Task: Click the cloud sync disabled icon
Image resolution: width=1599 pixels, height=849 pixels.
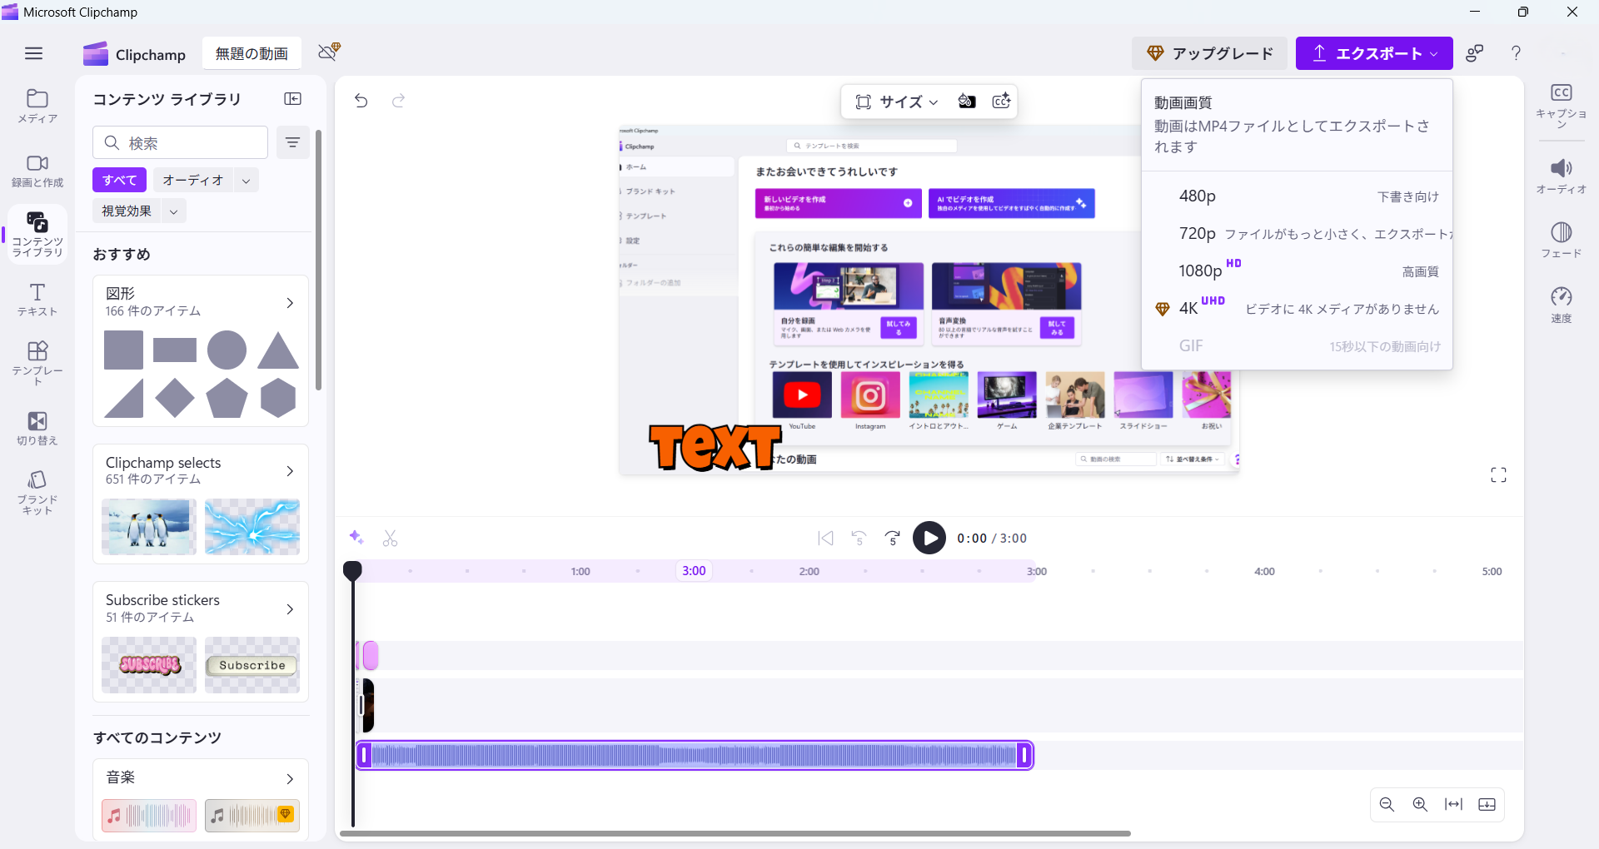Action: click(329, 52)
